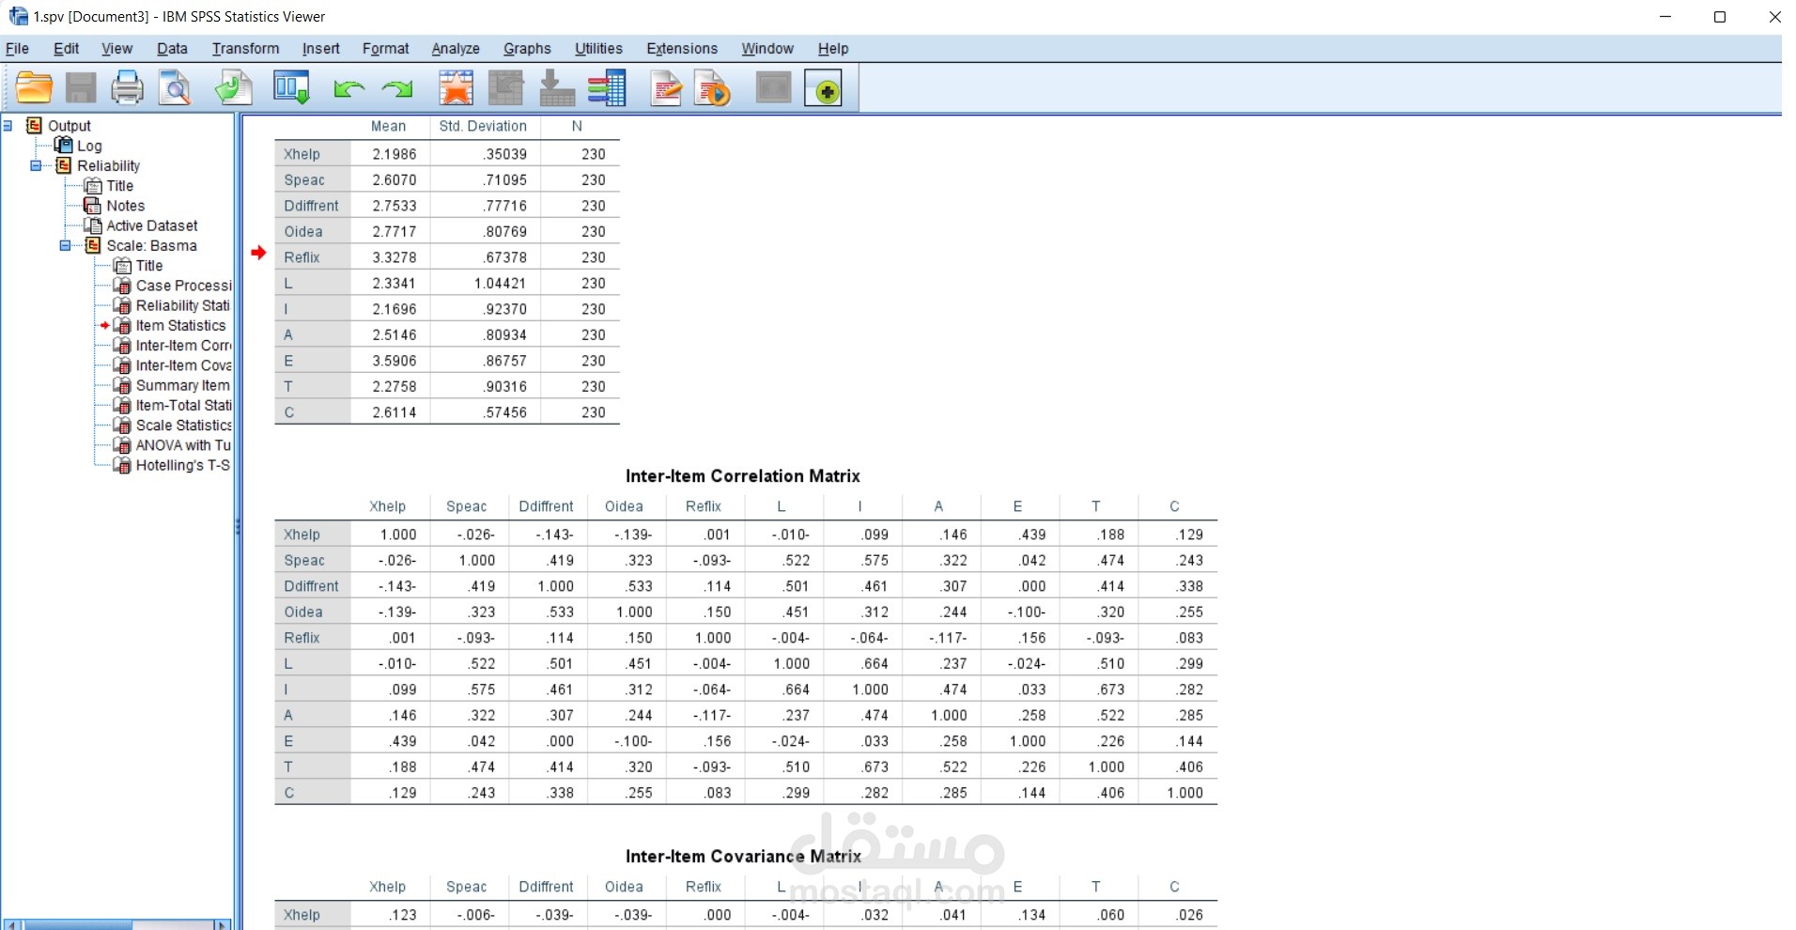
Task: Click the Open file folder icon
Action: [34, 88]
